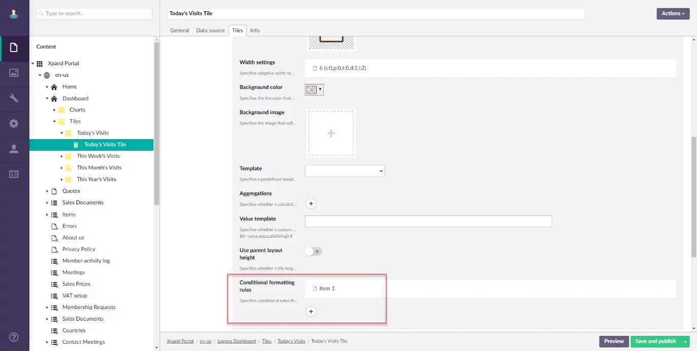Screen dimensions: 697x351
Task: Open the Settings wrench icon
Action: pyautogui.click(x=14, y=98)
